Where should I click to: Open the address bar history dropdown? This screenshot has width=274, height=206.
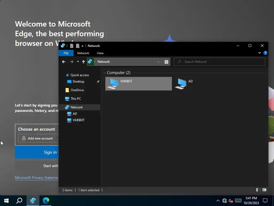pos(158,62)
